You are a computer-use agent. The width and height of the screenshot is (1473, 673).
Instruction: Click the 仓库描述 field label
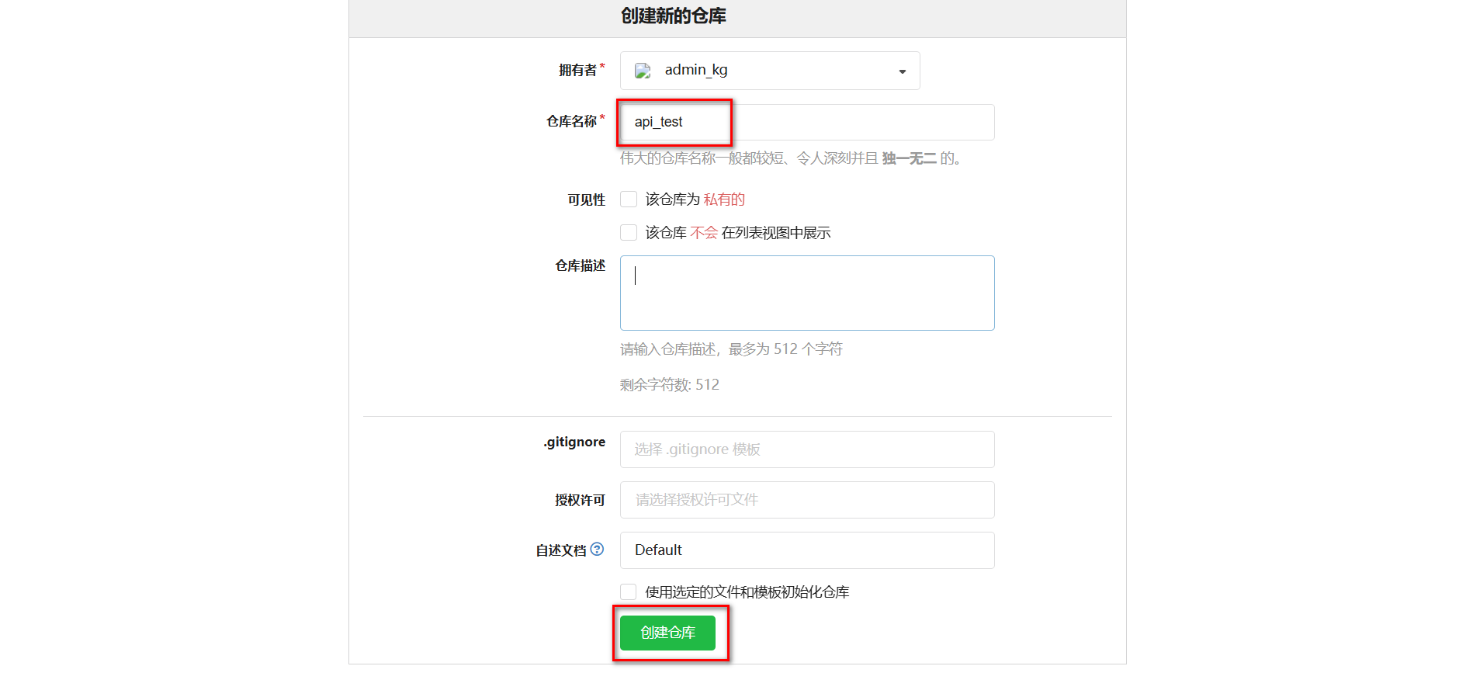point(580,266)
